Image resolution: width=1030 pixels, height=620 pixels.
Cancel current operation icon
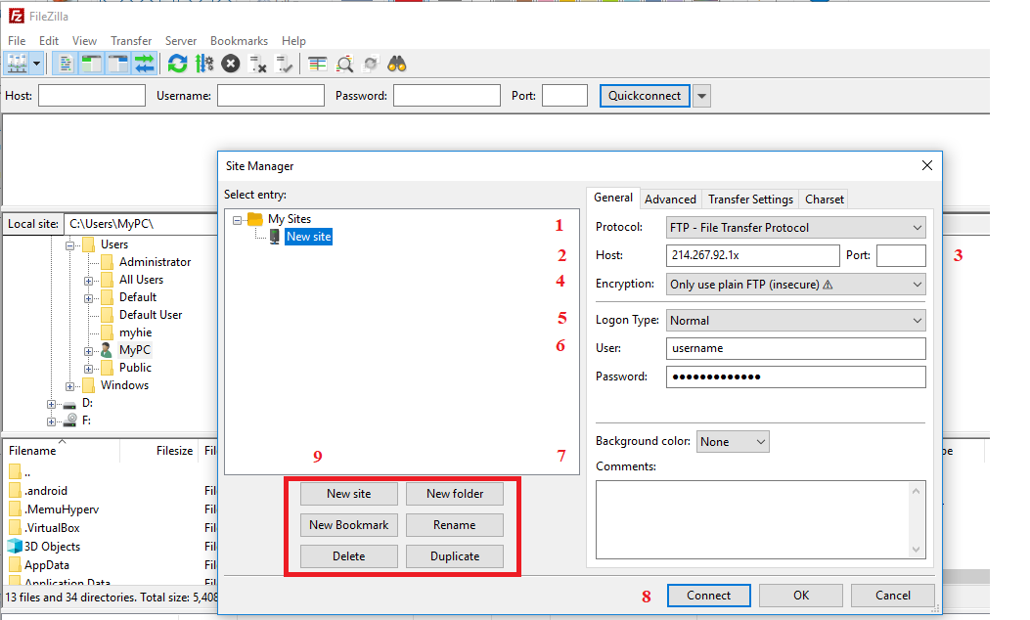point(231,64)
